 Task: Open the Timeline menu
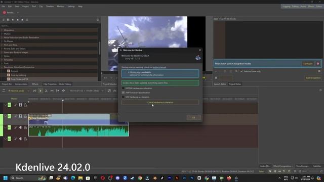pos(50,7)
